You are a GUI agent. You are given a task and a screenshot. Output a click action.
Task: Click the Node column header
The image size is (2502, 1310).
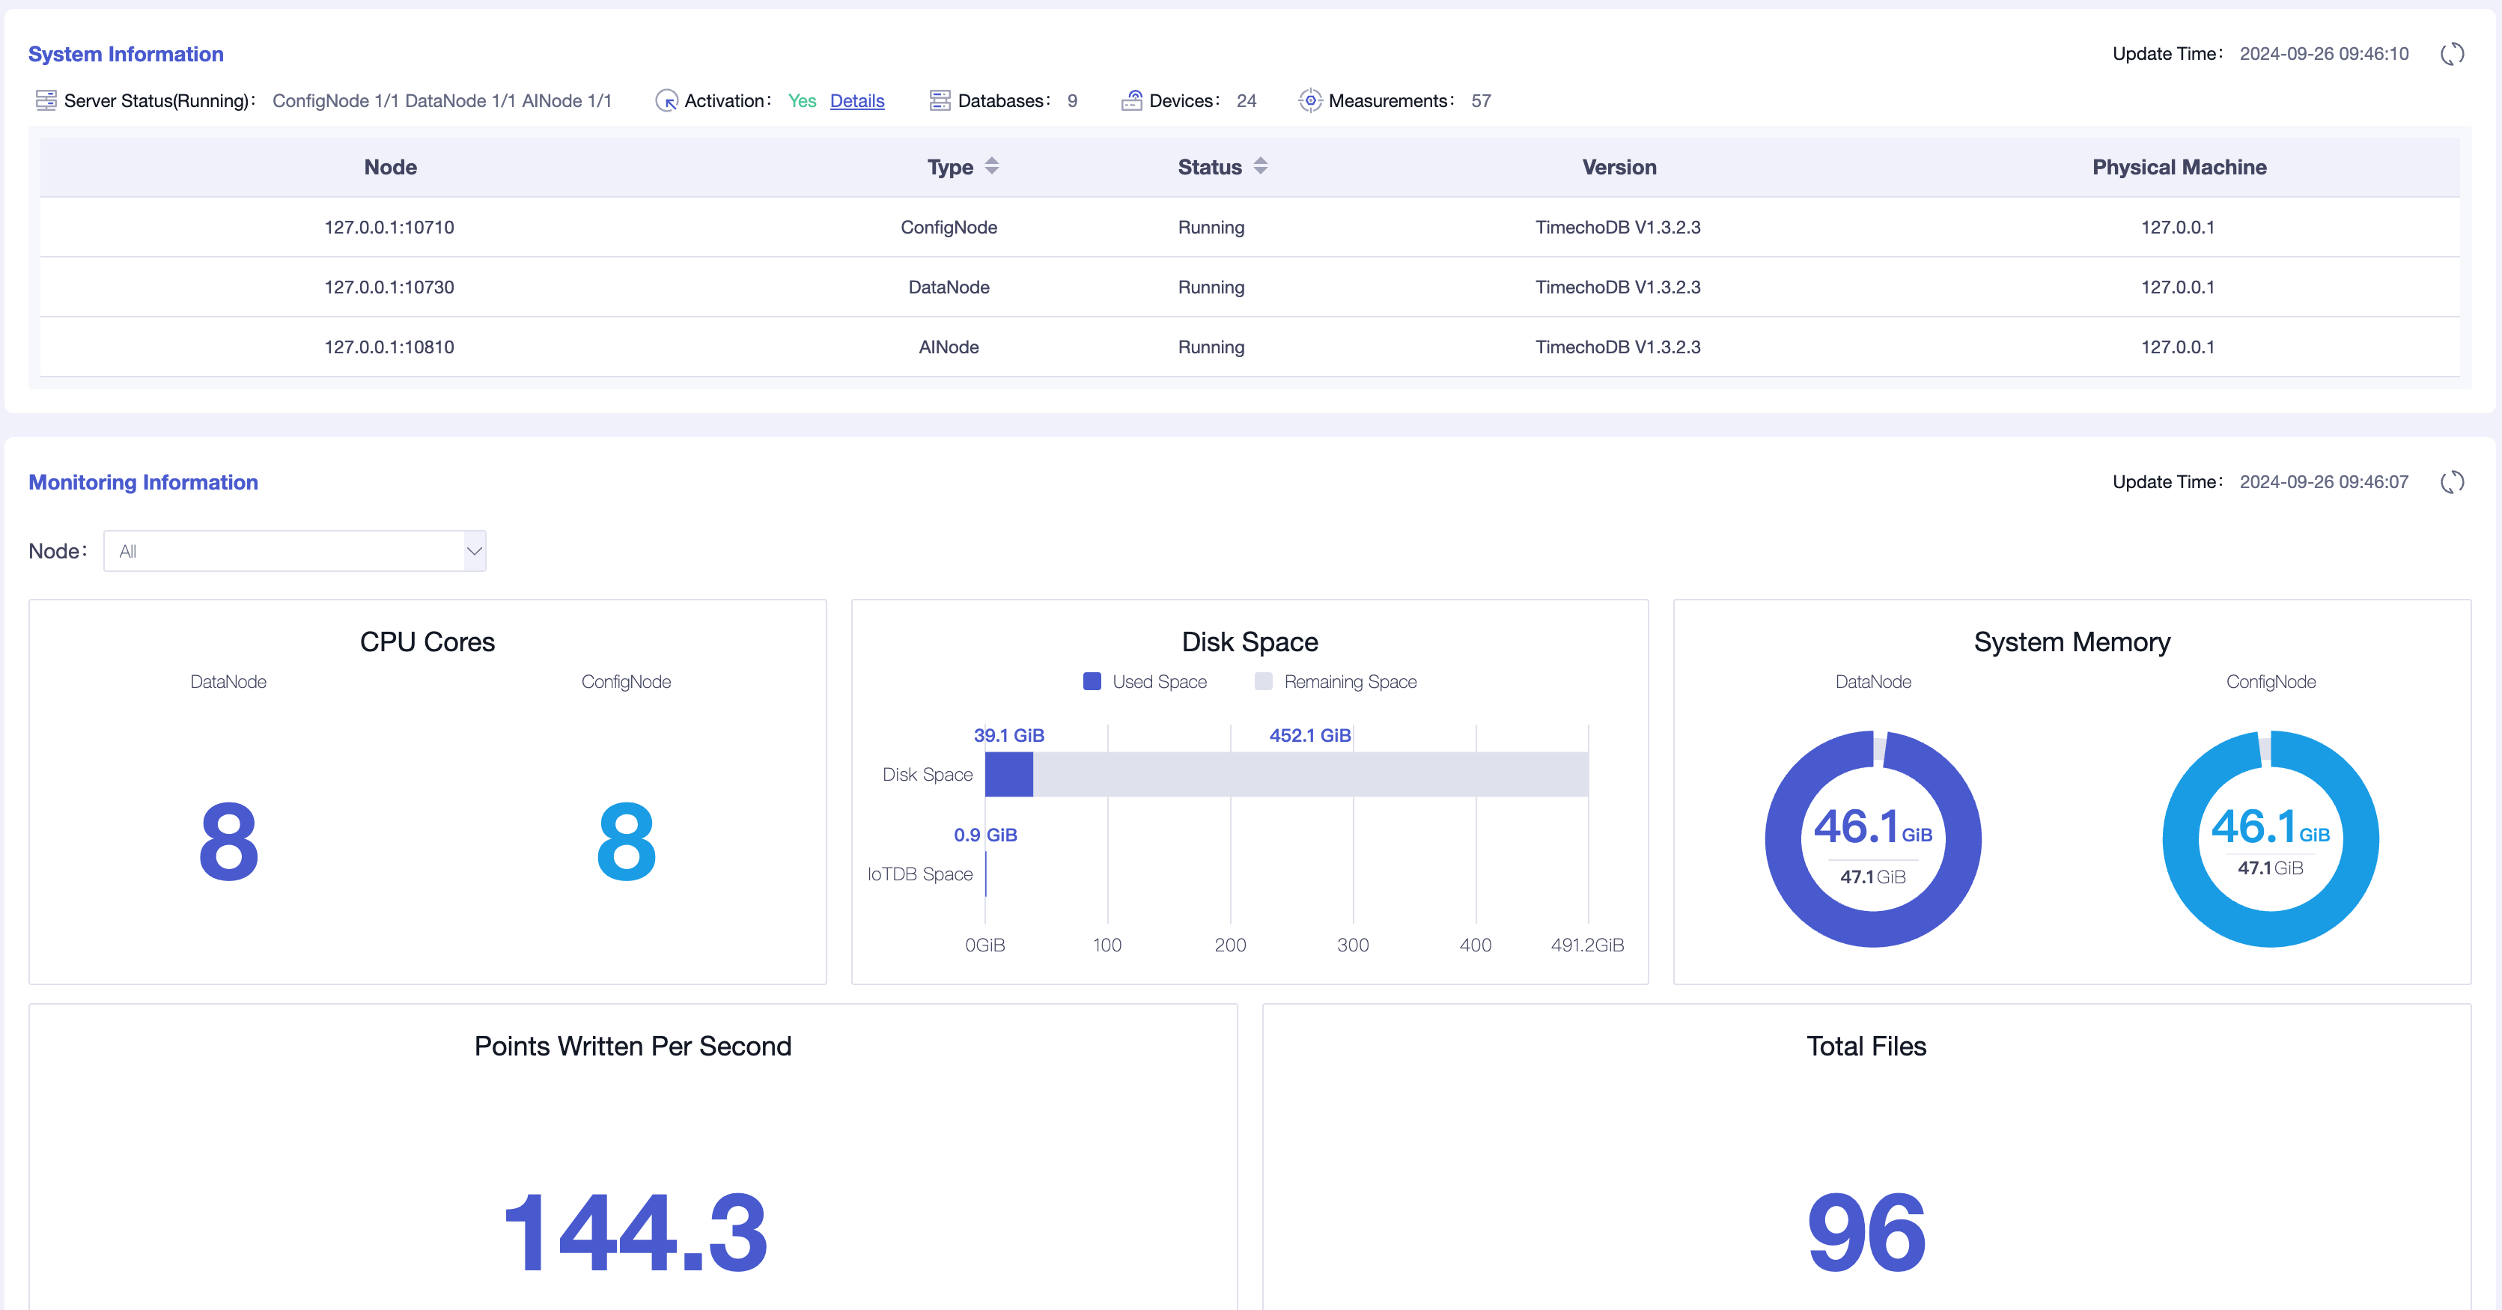click(x=391, y=167)
